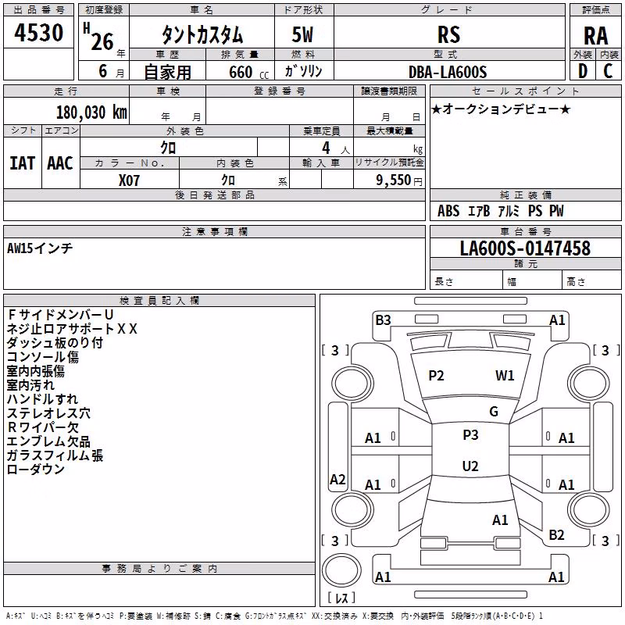Click the vehicle history 自家用
This screenshot has width=625, height=625.
pyautogui.click(x=167, y=72)
